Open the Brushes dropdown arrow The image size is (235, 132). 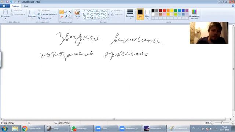(x=77, y=18)
